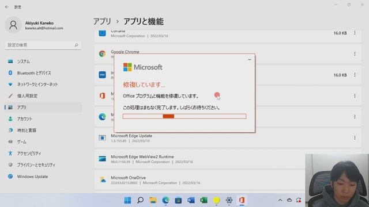This screenshot has width=369, height=207.
Task: Click the Microsoft logo in repair dialog
Action: (x=142, y=67)
